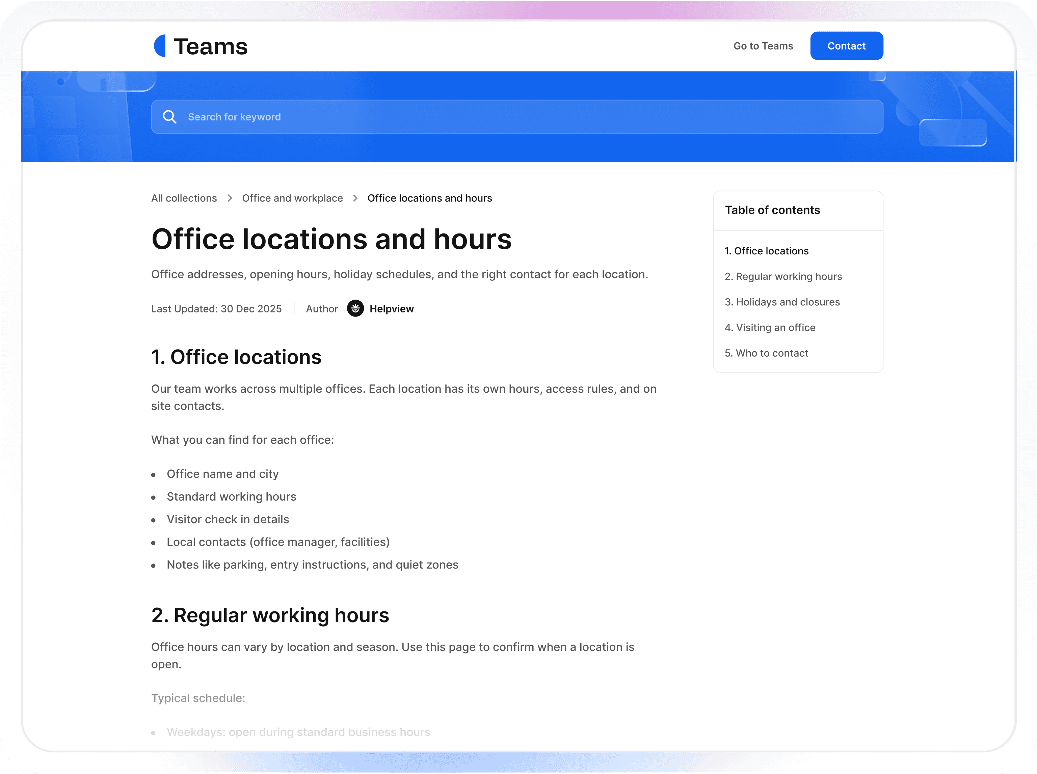Open the Contact button
Viewport: 1037px width, 774px height.
pyautogui.click(x=846, y=46)
